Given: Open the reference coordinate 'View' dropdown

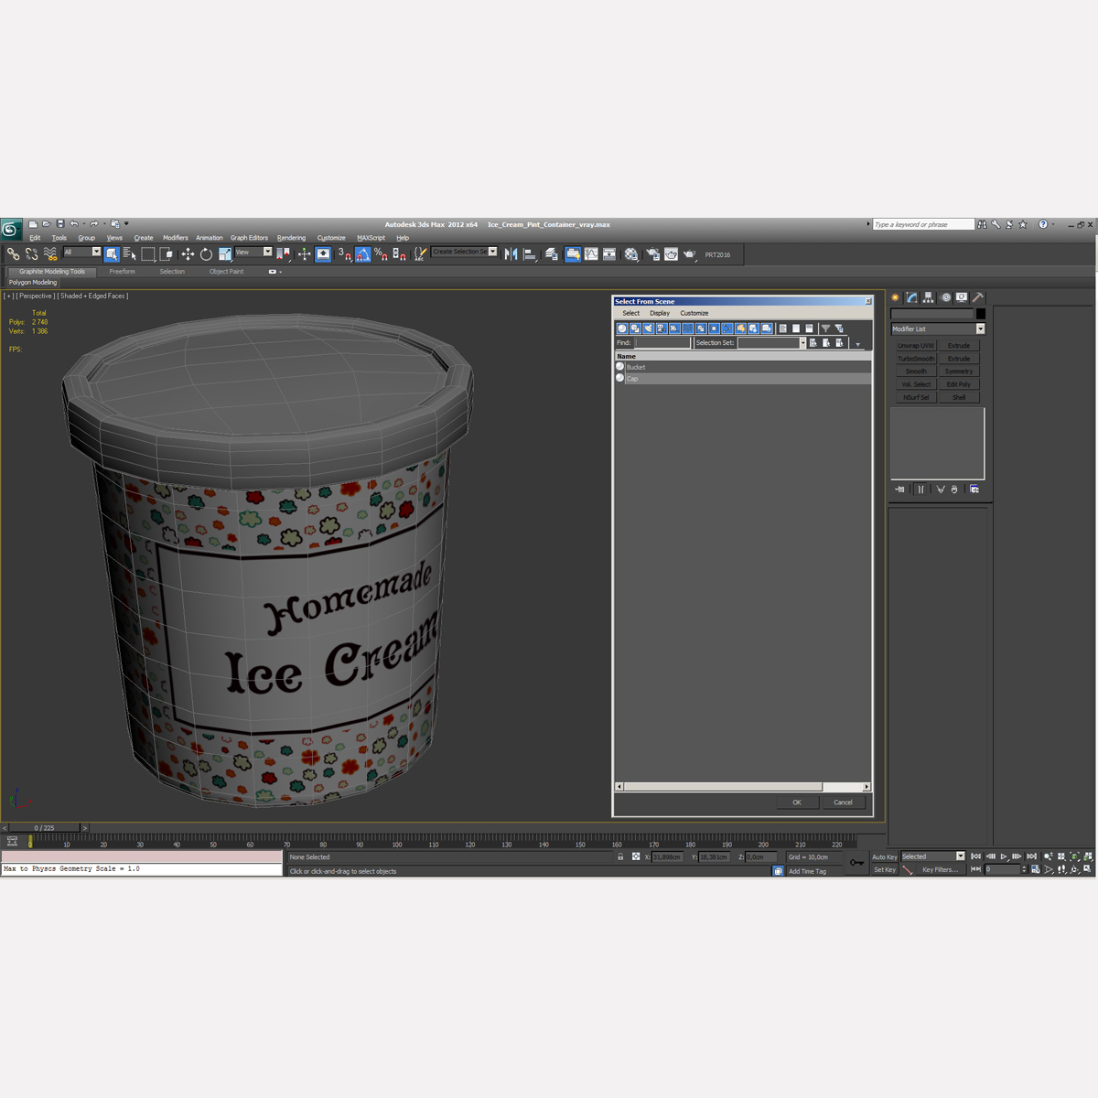Looking at the screenshot, I should tap(253, 252).
